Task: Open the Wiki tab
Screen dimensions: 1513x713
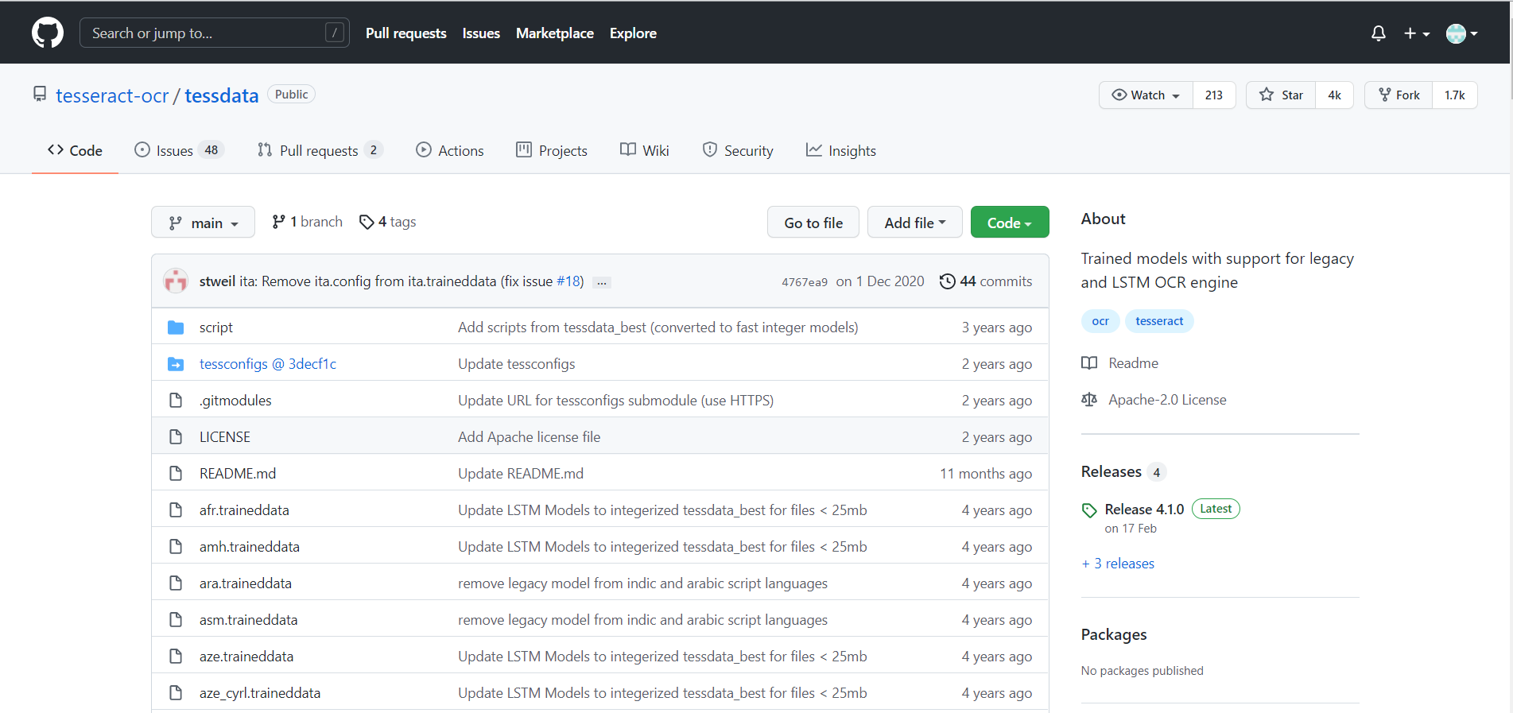Action: tap(645, 150)
